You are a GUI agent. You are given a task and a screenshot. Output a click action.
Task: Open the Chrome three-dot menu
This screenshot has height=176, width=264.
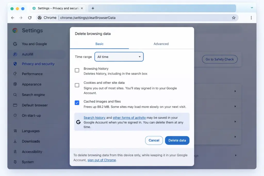click(251, 18)
